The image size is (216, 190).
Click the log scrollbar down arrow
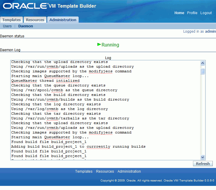click(x=202, y=157)
